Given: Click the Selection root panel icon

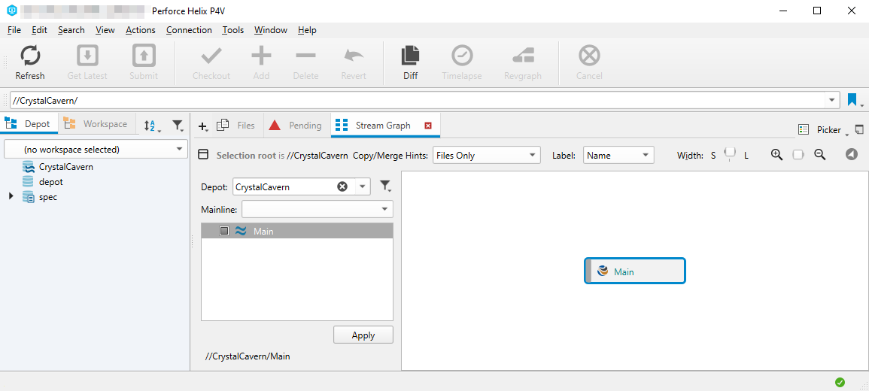Looking at the screenshot, I should [x=203, y=155].
